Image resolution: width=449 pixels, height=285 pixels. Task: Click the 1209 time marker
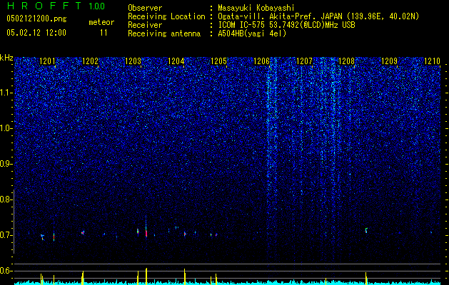coord(390,61)
